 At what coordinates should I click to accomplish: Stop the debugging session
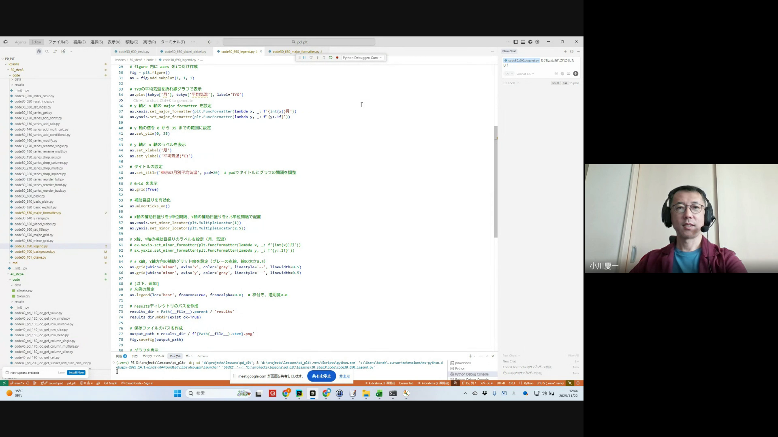[x=337, y=58]
